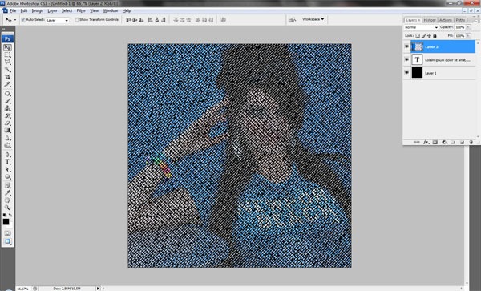Click the foreground color swatch

(x=6, y=222)
